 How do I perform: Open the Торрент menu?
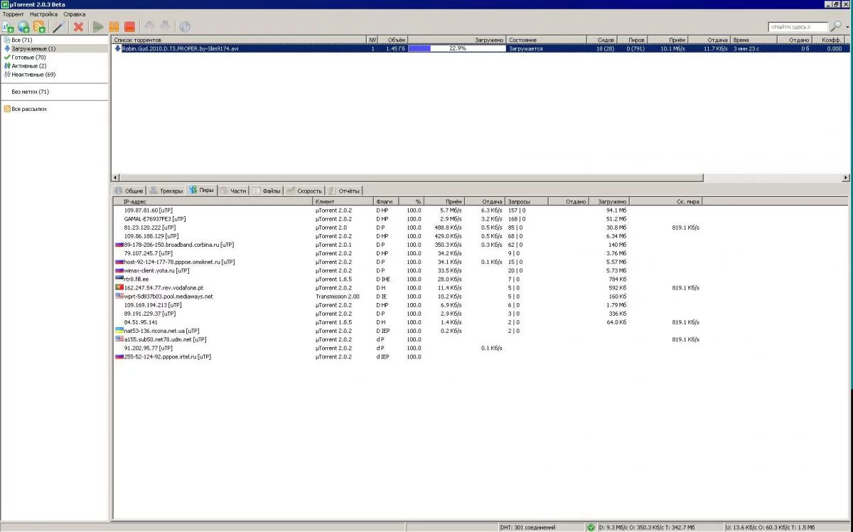[13, 14]
